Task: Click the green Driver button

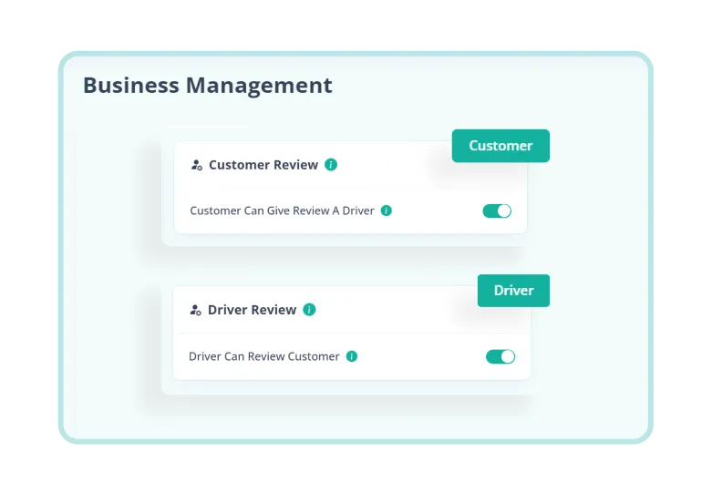Action: point(513,291)
